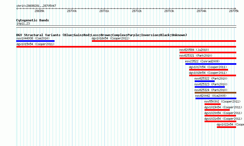244x146 pixels.
Task: Click the chr10:28698281..28705047 coordinates text
Action: point(36,6)
